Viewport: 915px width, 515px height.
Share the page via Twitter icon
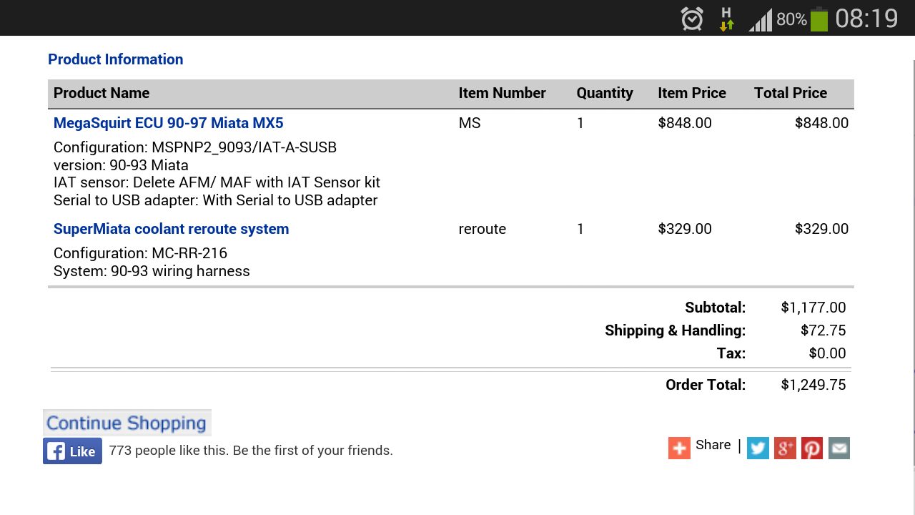[x=758, y=448]
